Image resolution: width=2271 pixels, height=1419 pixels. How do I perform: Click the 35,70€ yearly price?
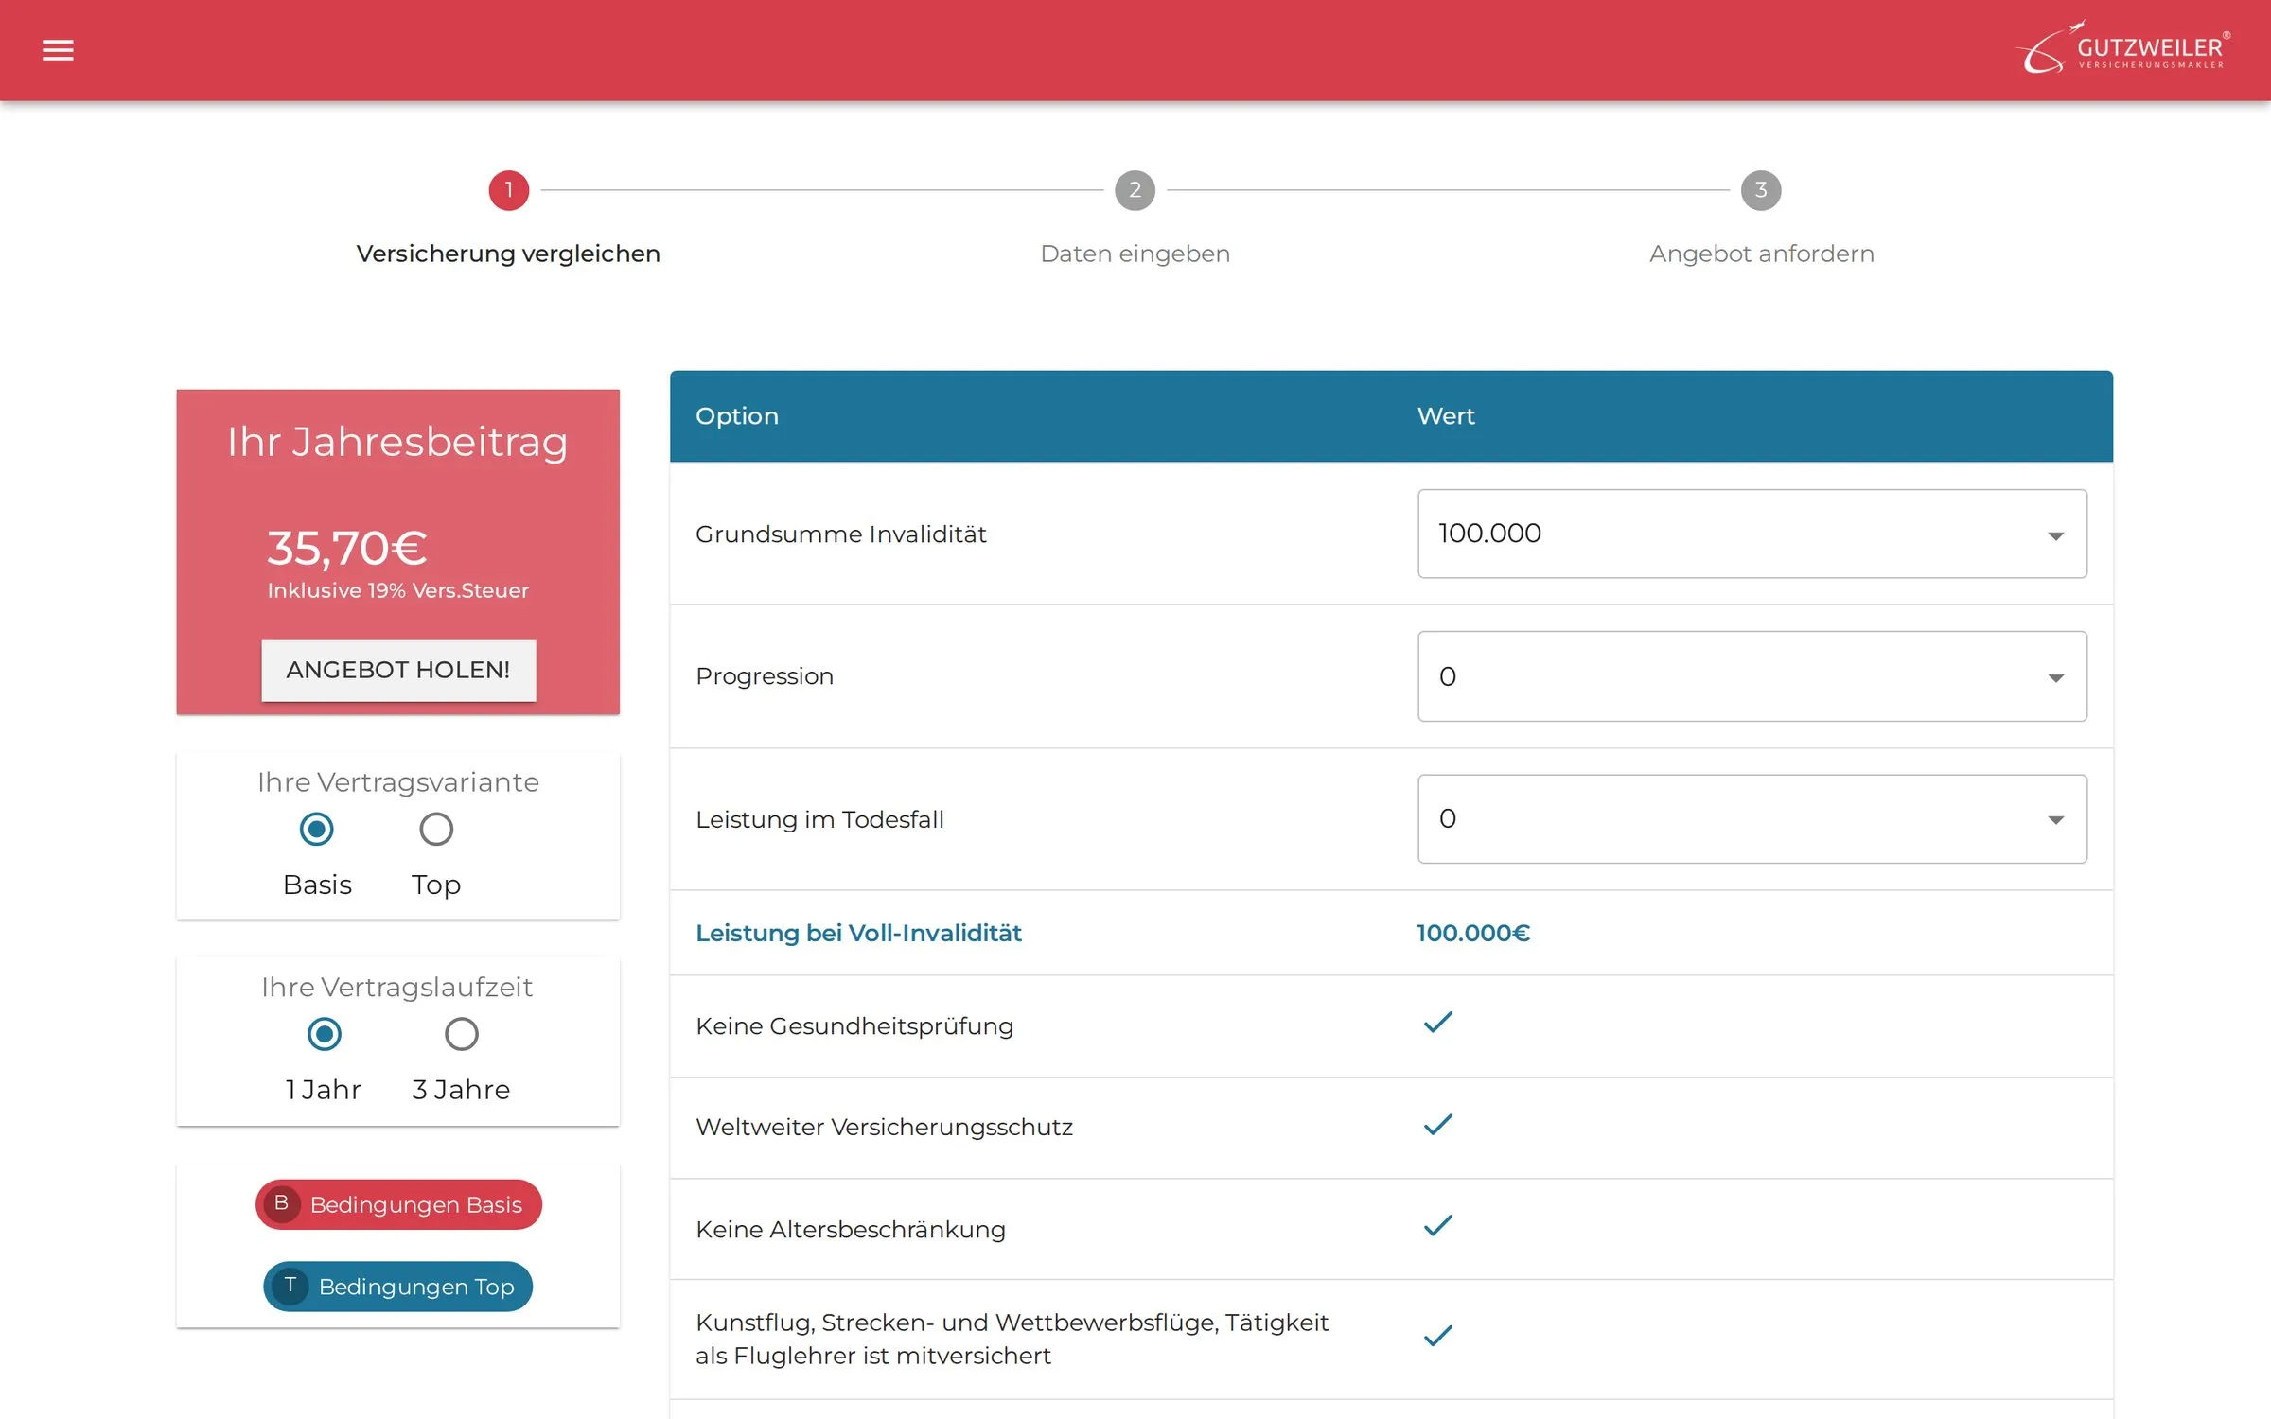click(346, 549)
